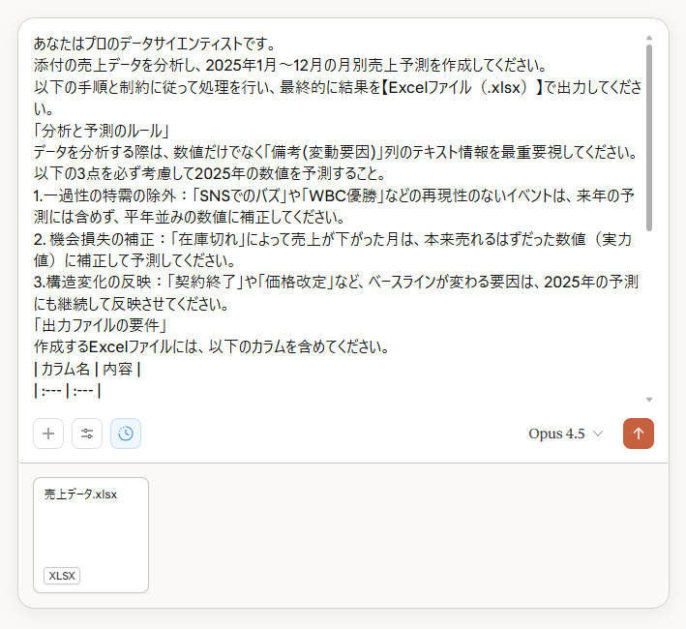The width and height of the screenshot is (686, 629).
Task: Send the message with the orange arrow
Action: coord(639,434)
